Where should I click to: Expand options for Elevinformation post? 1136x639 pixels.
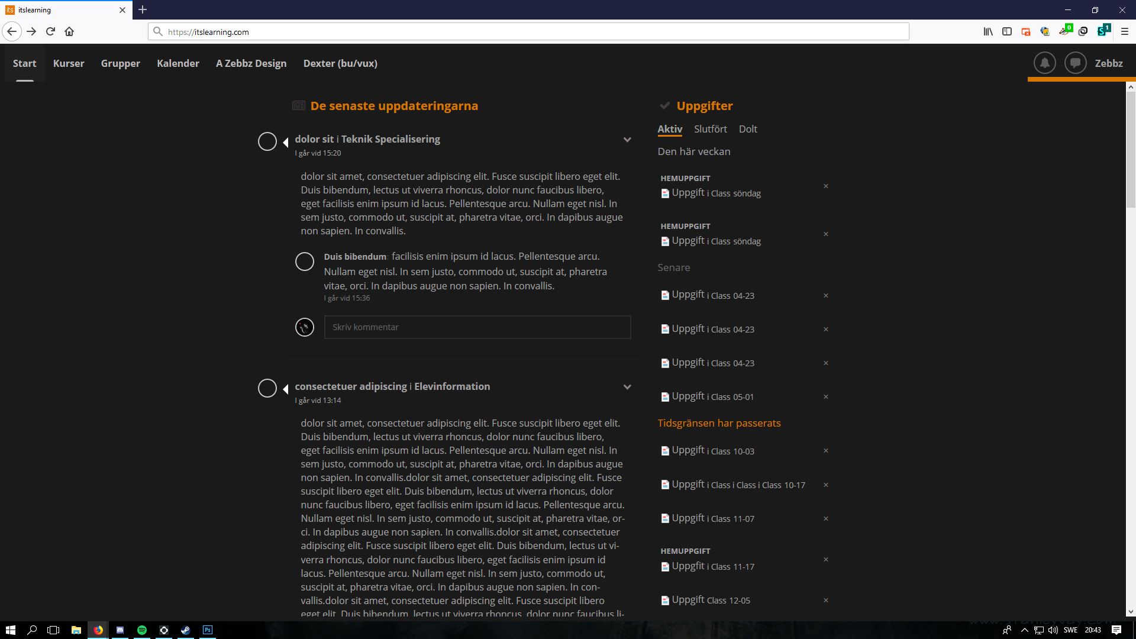[627, 387]
